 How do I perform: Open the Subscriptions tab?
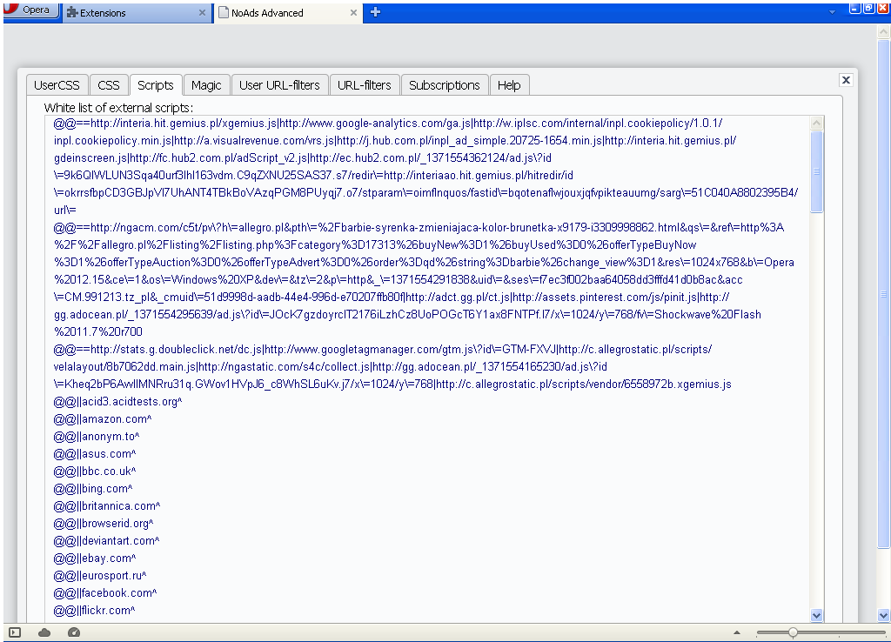tap(445, 85)
